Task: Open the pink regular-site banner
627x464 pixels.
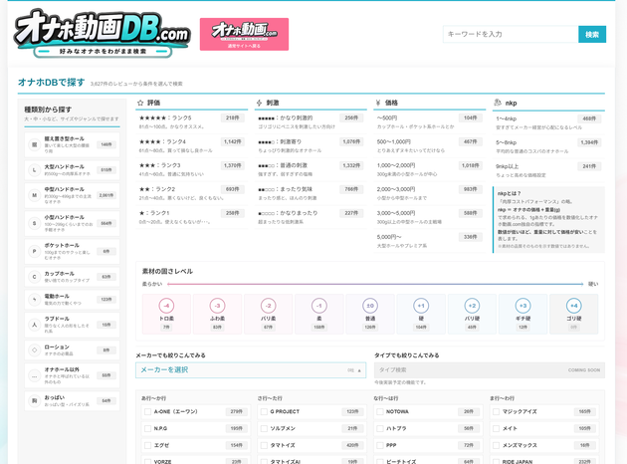Action: 244,35
